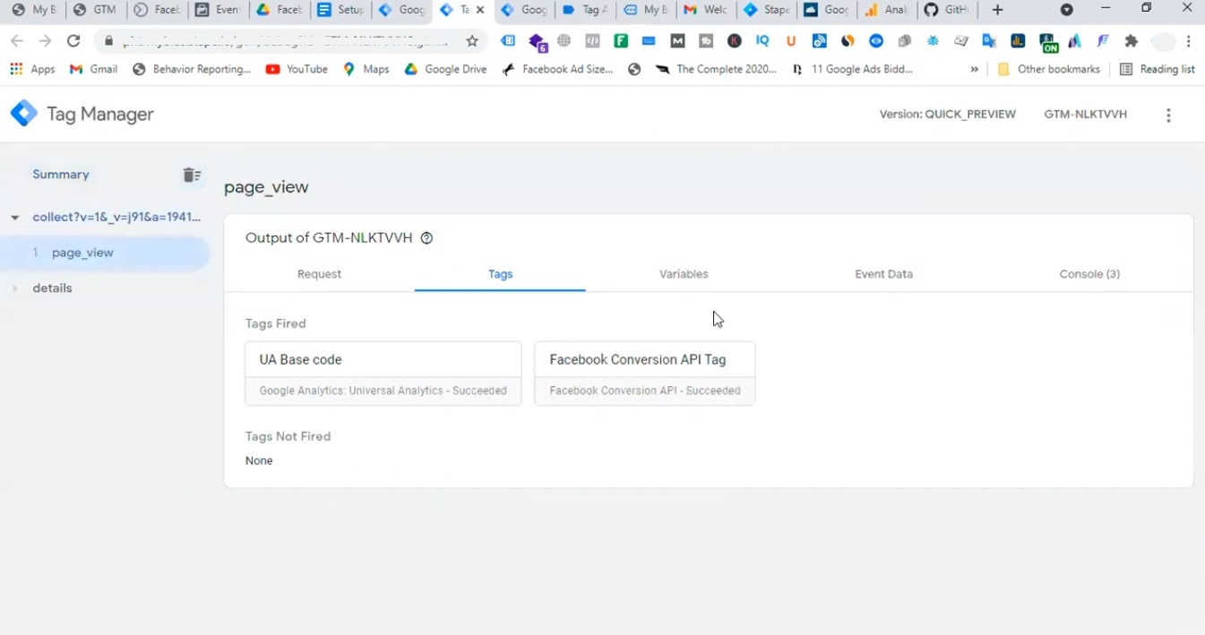The image size is (1205, 635).
Task: Bookmark this page with the star icon
Action: (472, 41)
